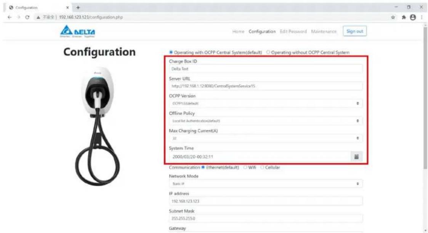This screenshot has width=428, height=233.
Task: Click the browser back arrow
Action: (10, 17)
